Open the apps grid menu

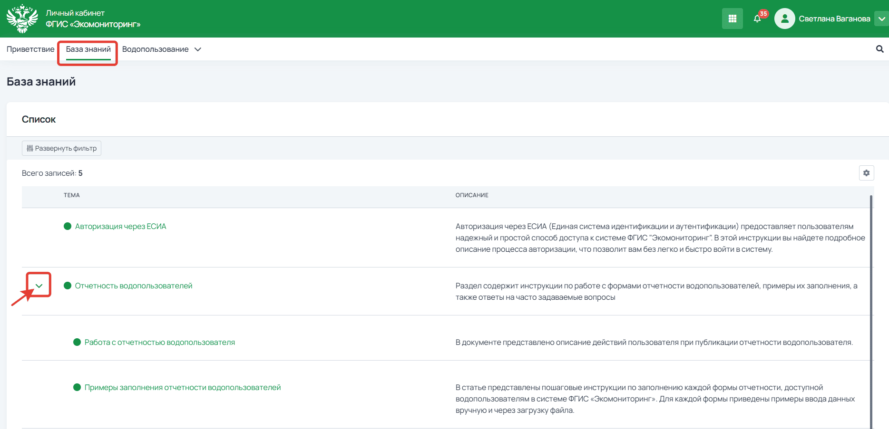[x=732, y=19]
